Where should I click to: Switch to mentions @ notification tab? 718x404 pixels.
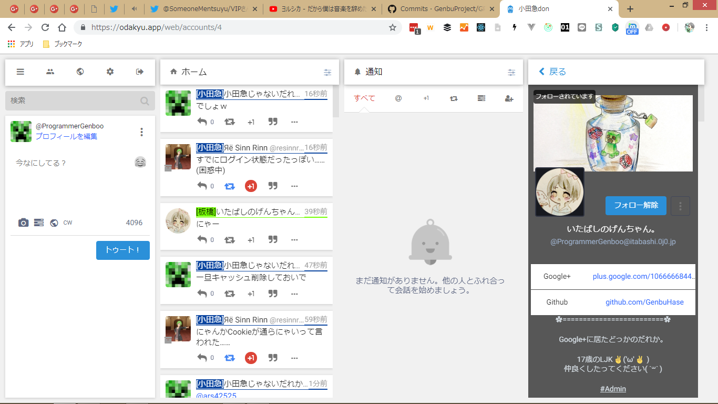coord(398,98)
